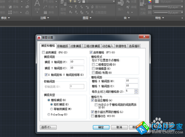The height and width of the screenshot is (137, 185).
Task: Click the 插入 insert block icon
Action: [121, 6]
